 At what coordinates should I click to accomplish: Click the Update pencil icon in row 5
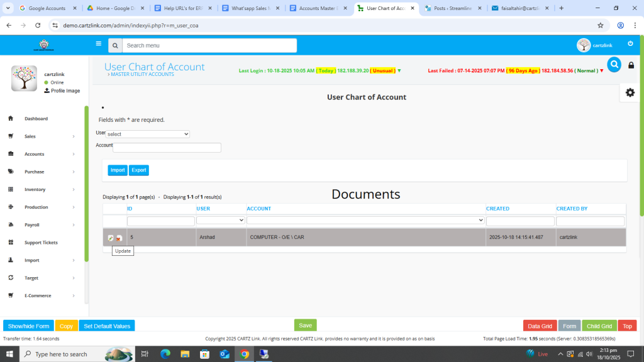(111, 238)
